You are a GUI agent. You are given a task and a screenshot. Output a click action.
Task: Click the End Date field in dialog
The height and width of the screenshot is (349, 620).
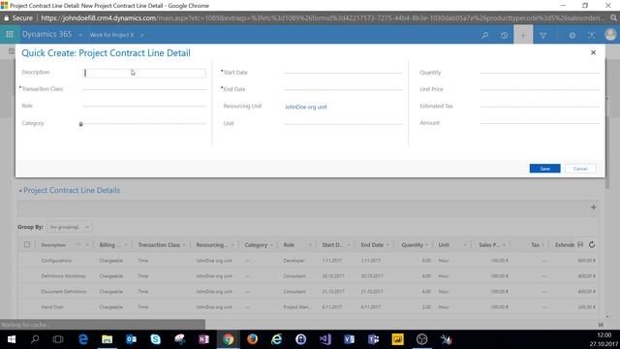pos(343,89)
